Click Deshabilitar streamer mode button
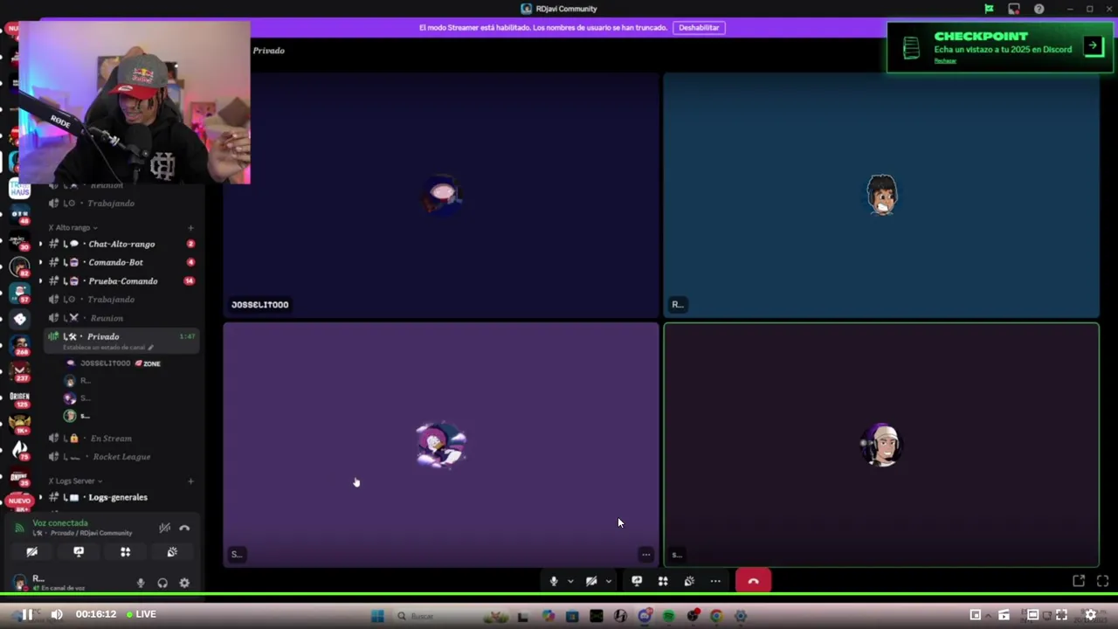The height and width of the screenshot is (629, 1118). point(699,27)
